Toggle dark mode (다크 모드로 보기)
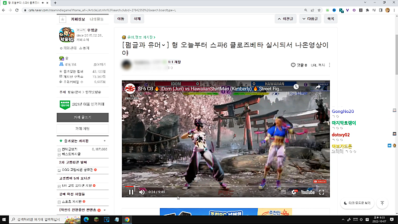 click(x=357, y=203)
